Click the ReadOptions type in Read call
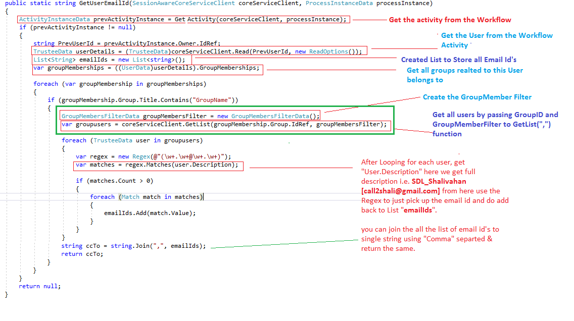 point(328,51)
